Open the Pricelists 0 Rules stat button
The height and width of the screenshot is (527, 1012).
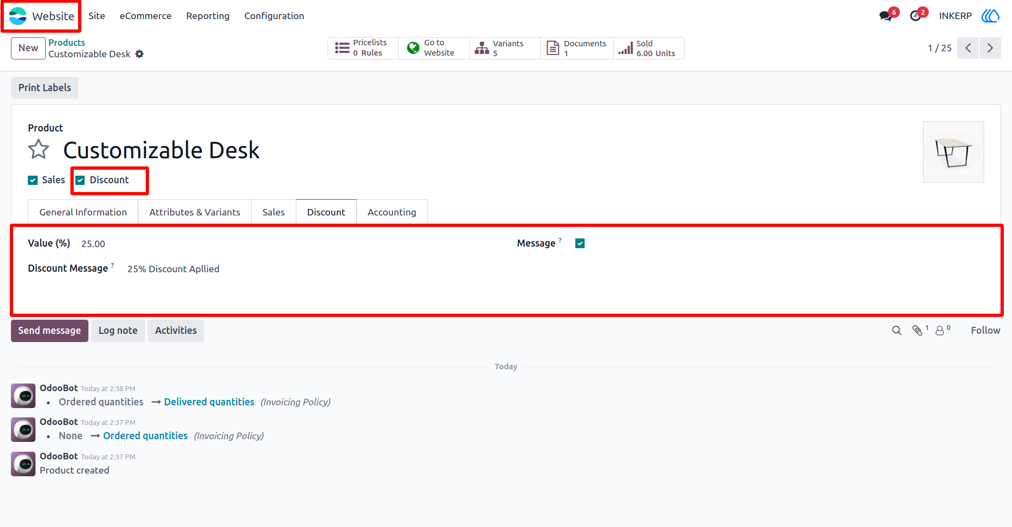(x=363, y=48)
